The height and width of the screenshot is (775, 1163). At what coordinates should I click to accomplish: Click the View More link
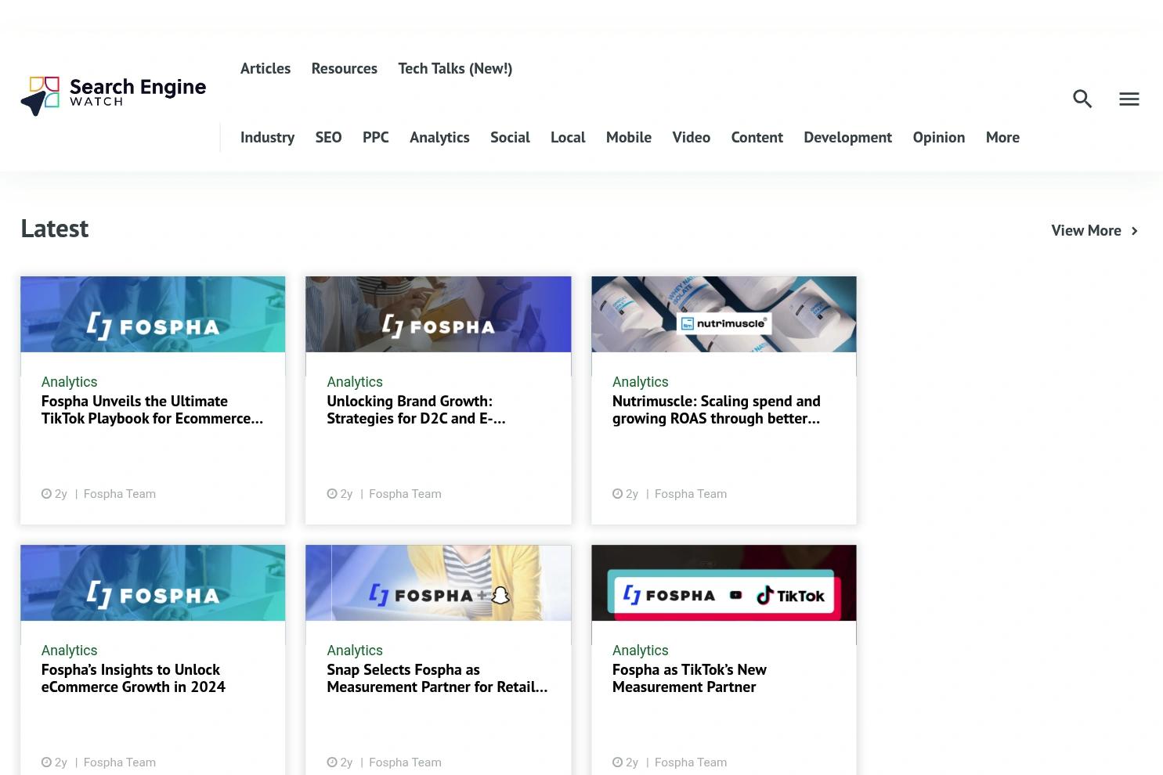pyautogui.click(x=1086, y=230)
